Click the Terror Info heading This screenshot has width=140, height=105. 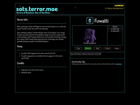pyautogui.click(x=22, y=20)
